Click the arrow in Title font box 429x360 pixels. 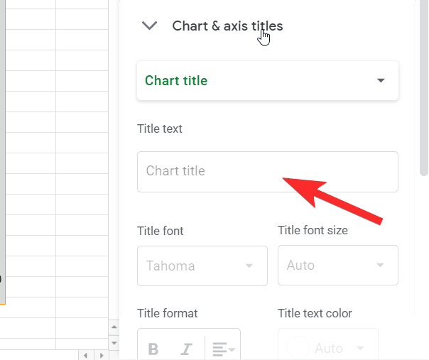[249, 266]
